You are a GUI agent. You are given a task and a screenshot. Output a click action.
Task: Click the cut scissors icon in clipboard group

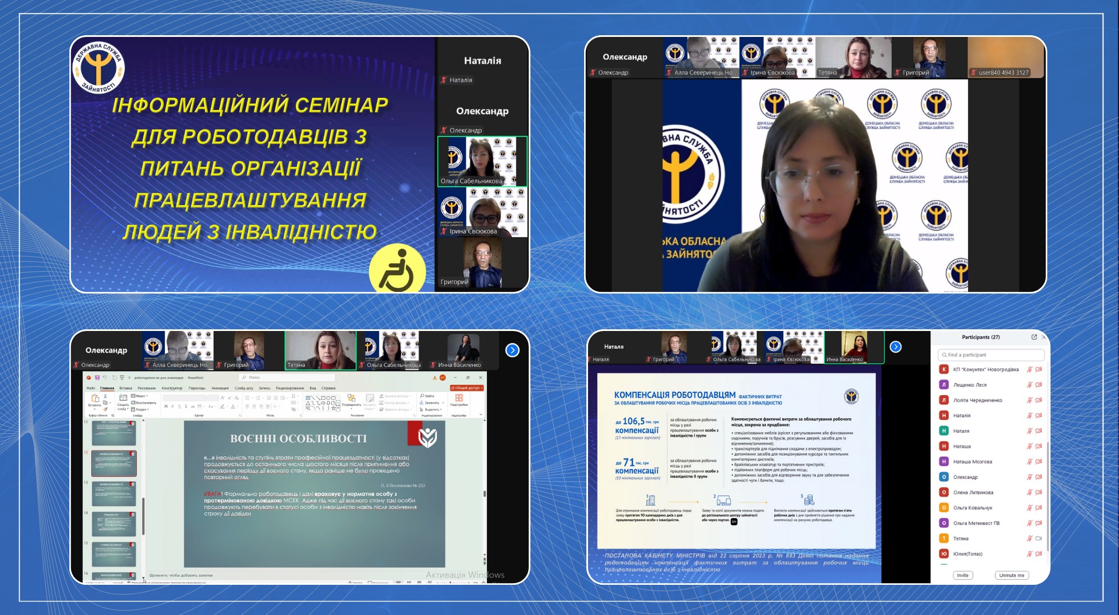[105, 396]
